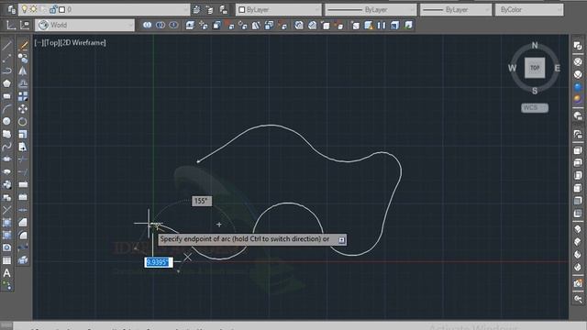Image resolution: width=587 pixels, height=330 pixels.
Task: Click the 155° angle dynamic input
Action: (x=202, y=201)
